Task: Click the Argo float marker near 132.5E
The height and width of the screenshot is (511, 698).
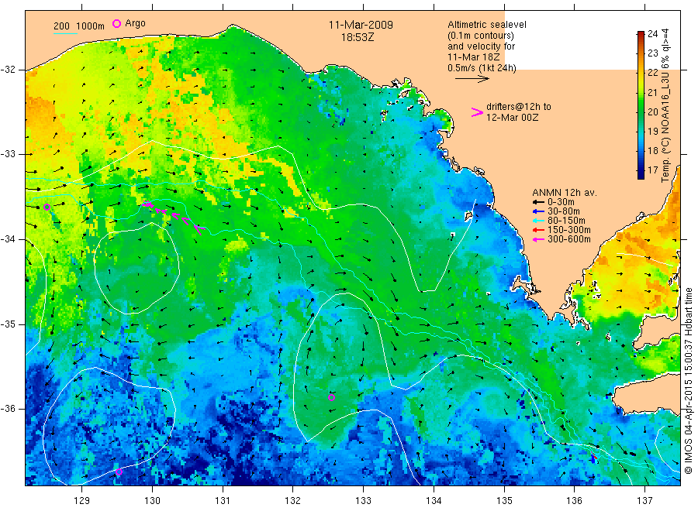Action: pyautogui.click(x=331, y=397)
